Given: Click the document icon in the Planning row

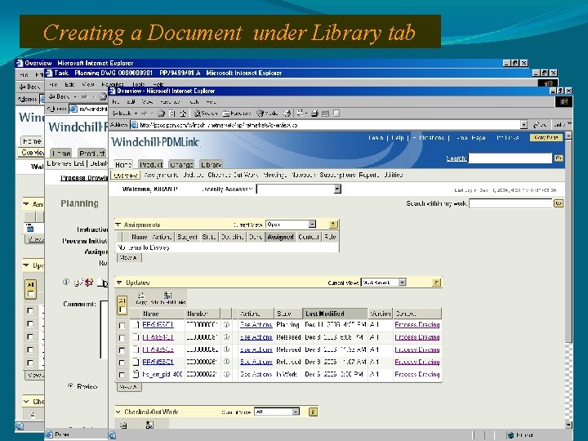Looking at the screenshot, I should point(136,325).
